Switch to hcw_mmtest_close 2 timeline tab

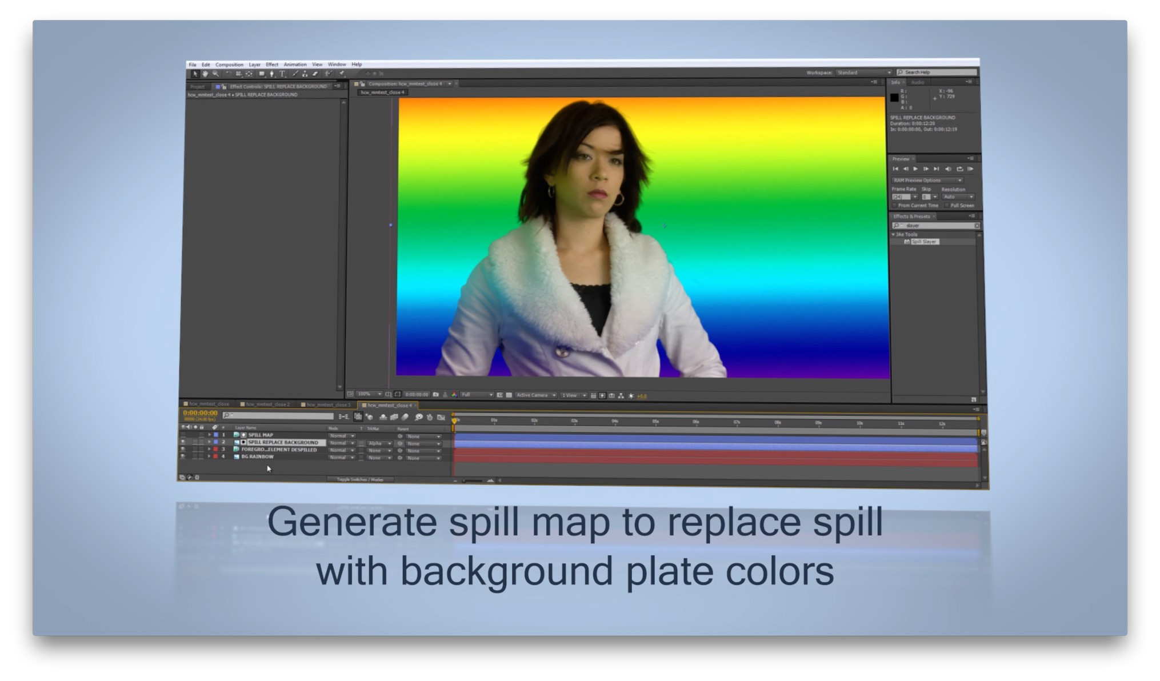point(267,404)
